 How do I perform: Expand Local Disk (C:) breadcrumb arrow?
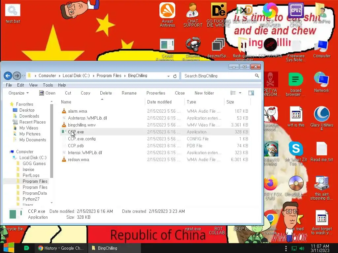pyautogui.click(x=93, y=76)
